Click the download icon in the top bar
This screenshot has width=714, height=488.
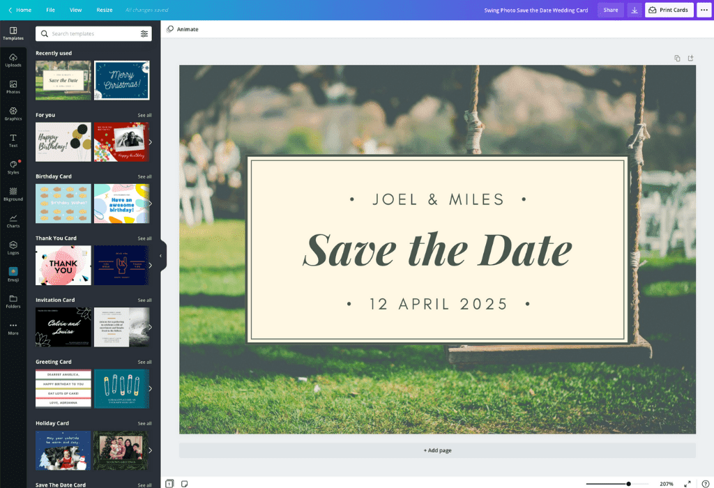pos(634,10)
